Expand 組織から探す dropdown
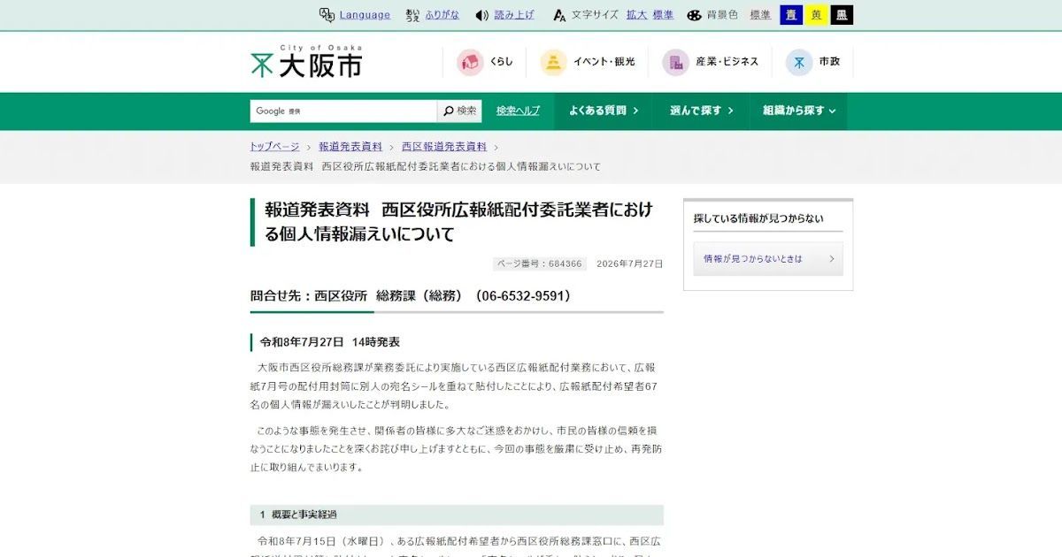The width and height of the screenshot is (1062, 557). point(798,111)
